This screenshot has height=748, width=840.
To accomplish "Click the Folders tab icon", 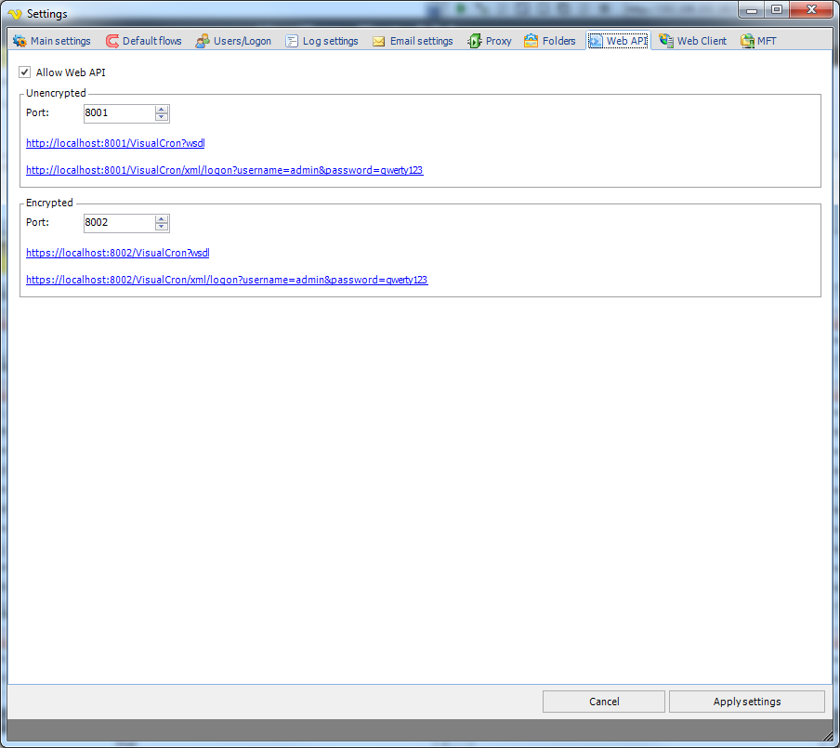I will 532,41.
